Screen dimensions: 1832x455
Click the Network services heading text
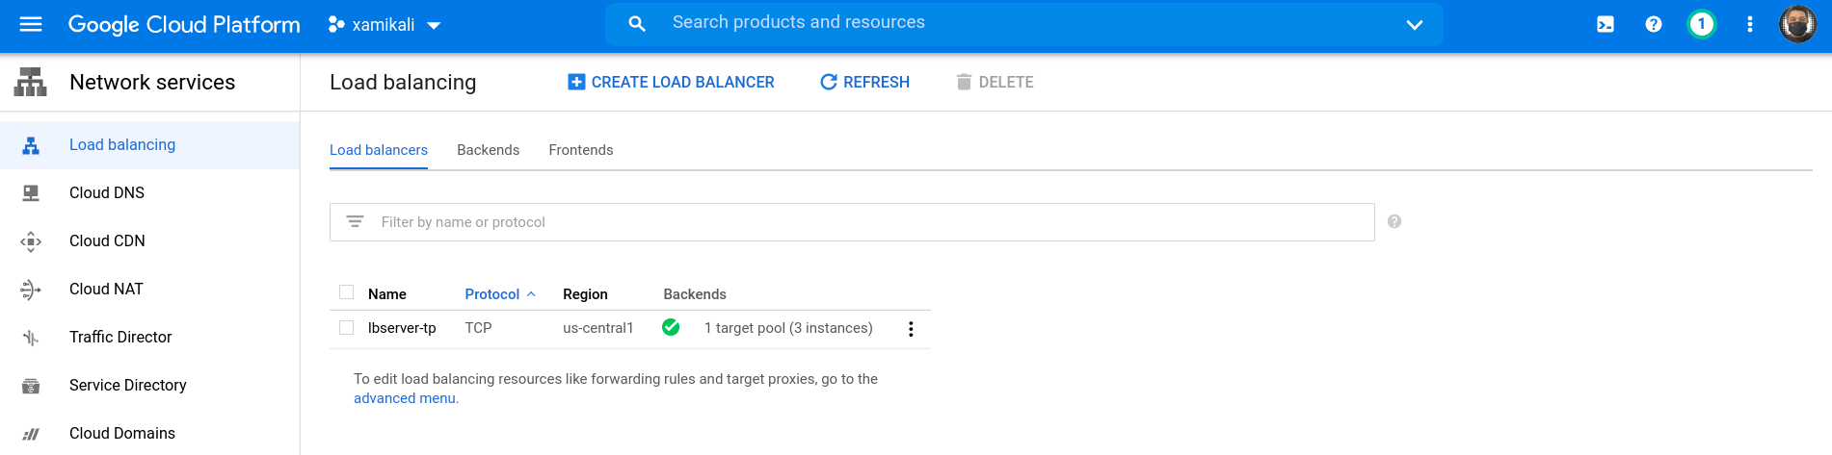[152, 82]
